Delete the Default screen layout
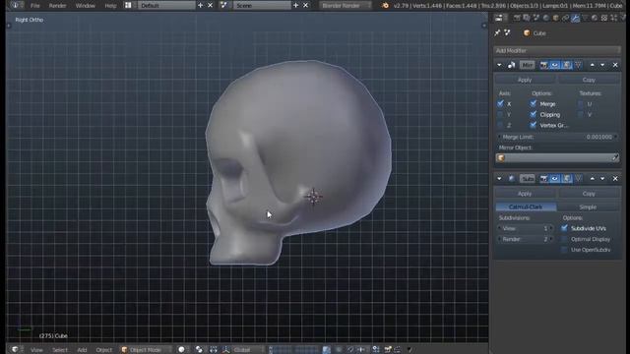This screenshot has width=630, height=354. (210, 5)
